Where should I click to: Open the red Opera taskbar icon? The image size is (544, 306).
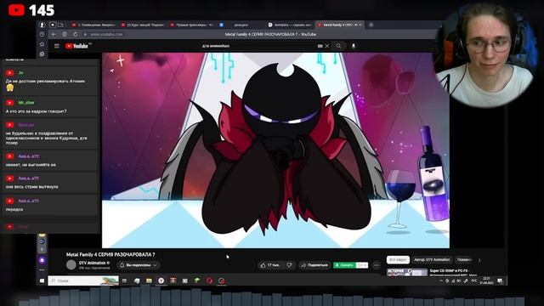[x=209, y=280]
